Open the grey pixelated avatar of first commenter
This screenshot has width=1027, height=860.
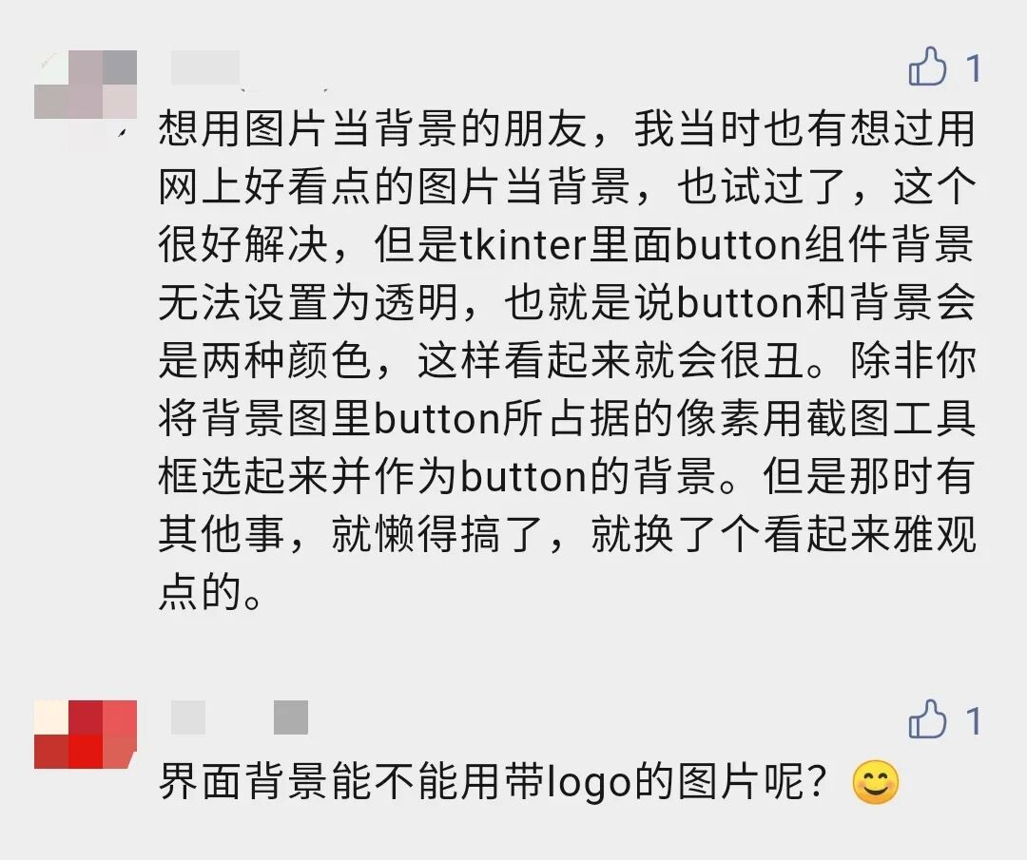86,85
